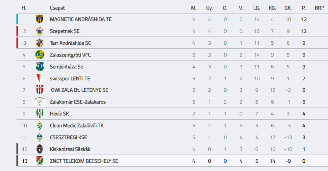328x171 pixels.
Task: Click the Hévíz SK green striped crest
Action: coord(39,114)
